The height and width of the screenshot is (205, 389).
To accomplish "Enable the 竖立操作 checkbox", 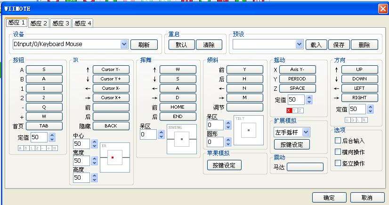I will tap(338, 163).
